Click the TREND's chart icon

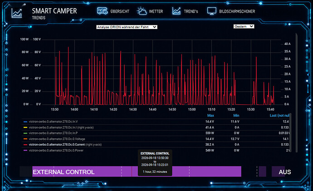point(176,11)
